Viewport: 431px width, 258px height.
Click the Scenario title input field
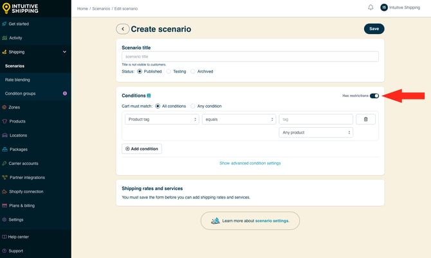[x=250, y=56]
